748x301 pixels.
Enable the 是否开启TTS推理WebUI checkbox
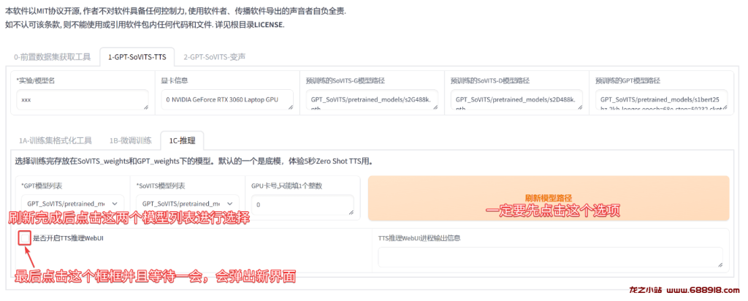(x=24, y=238)
